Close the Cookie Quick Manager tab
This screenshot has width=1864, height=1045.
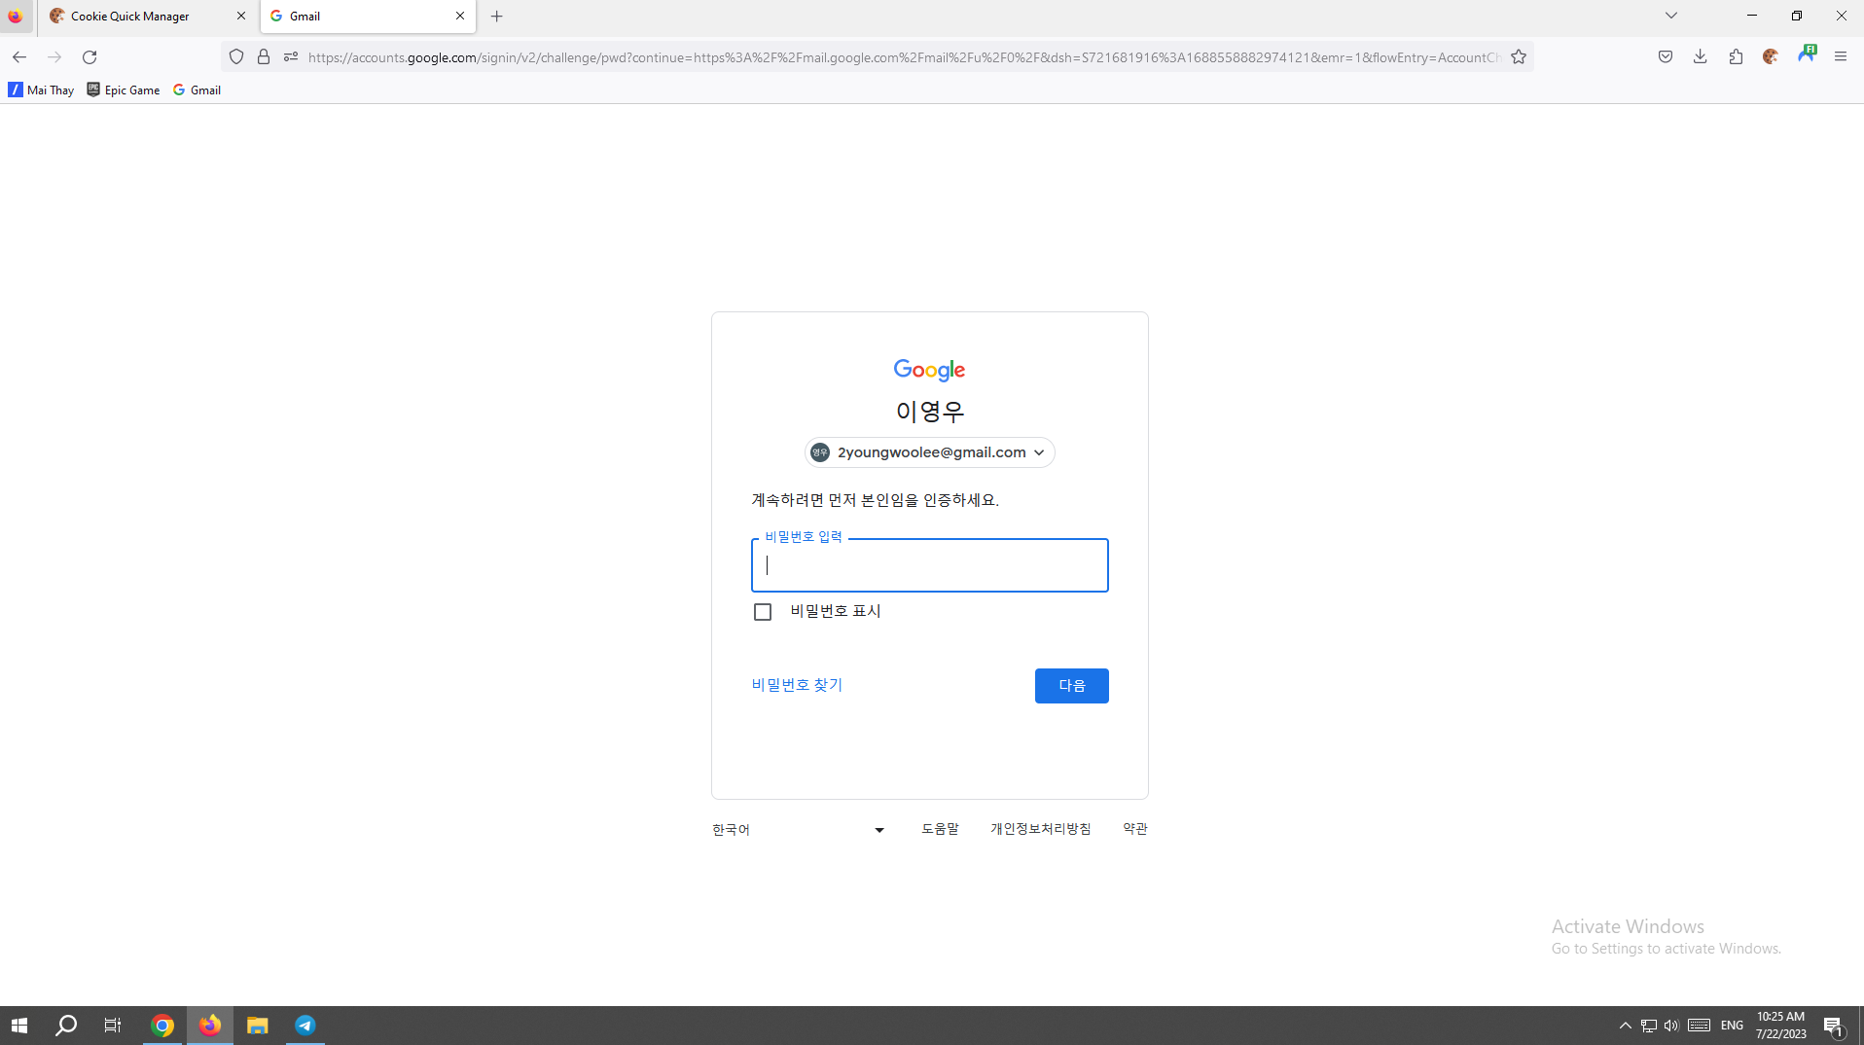pyautogui.click(x=241, y=16)
